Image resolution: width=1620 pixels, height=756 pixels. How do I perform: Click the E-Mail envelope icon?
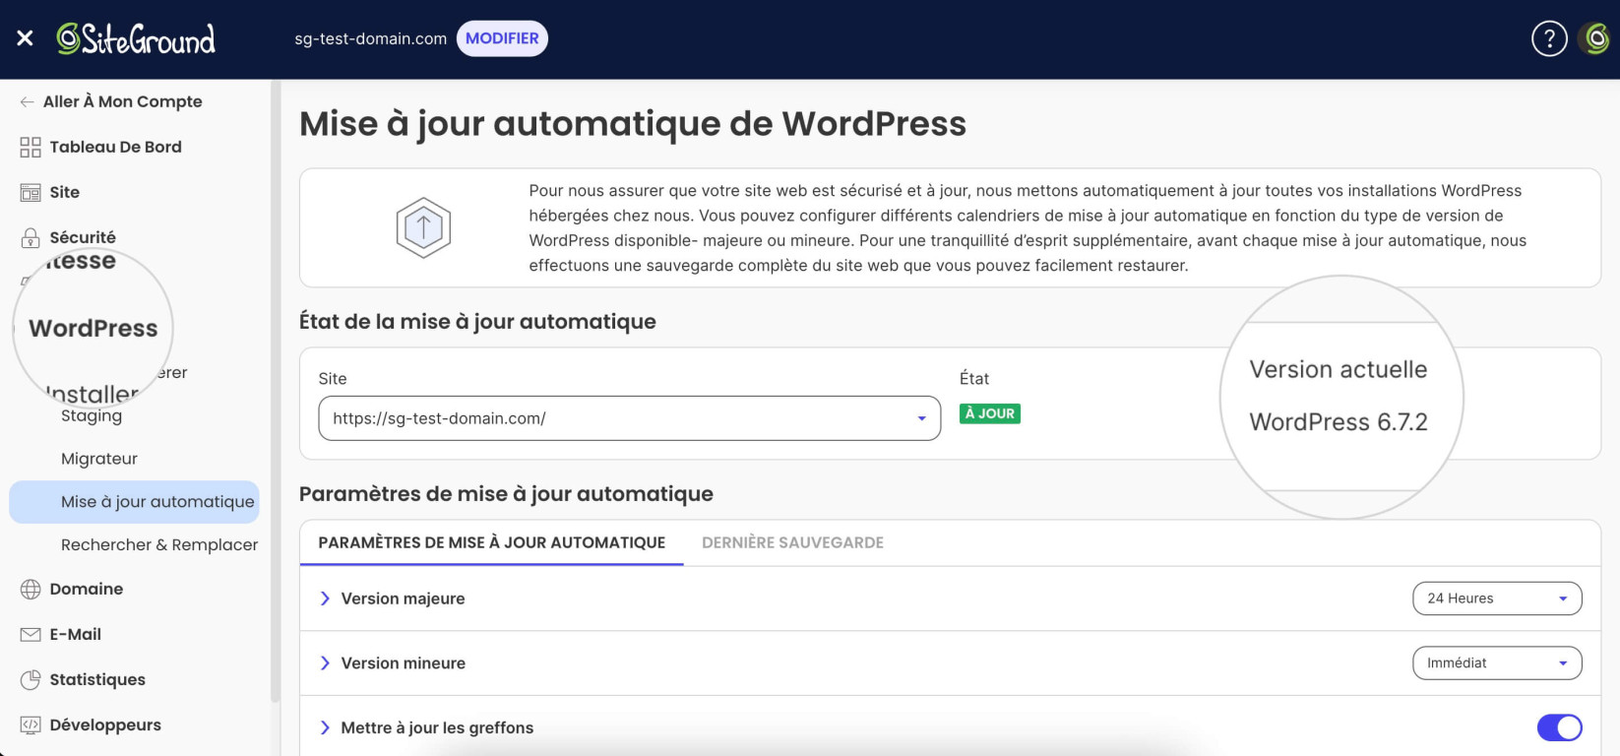tap(31, 634)
